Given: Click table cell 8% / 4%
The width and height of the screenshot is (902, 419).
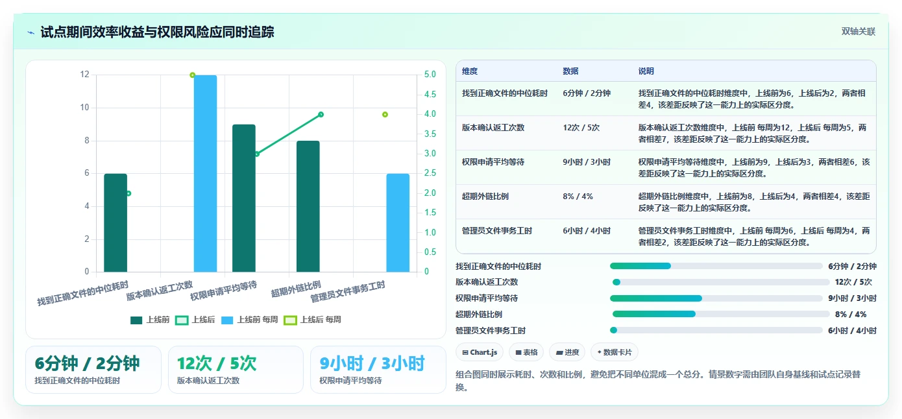Looking at the screenshot, I should pyautogui.click(x=578, y=197).
